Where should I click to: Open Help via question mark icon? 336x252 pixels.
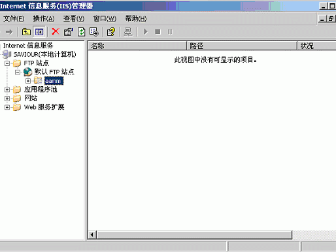coord(111,32)
